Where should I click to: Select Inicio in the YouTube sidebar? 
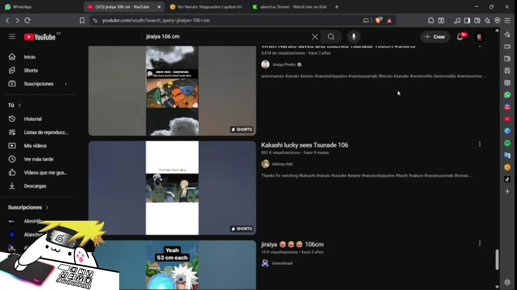click(x=40, y=57)
